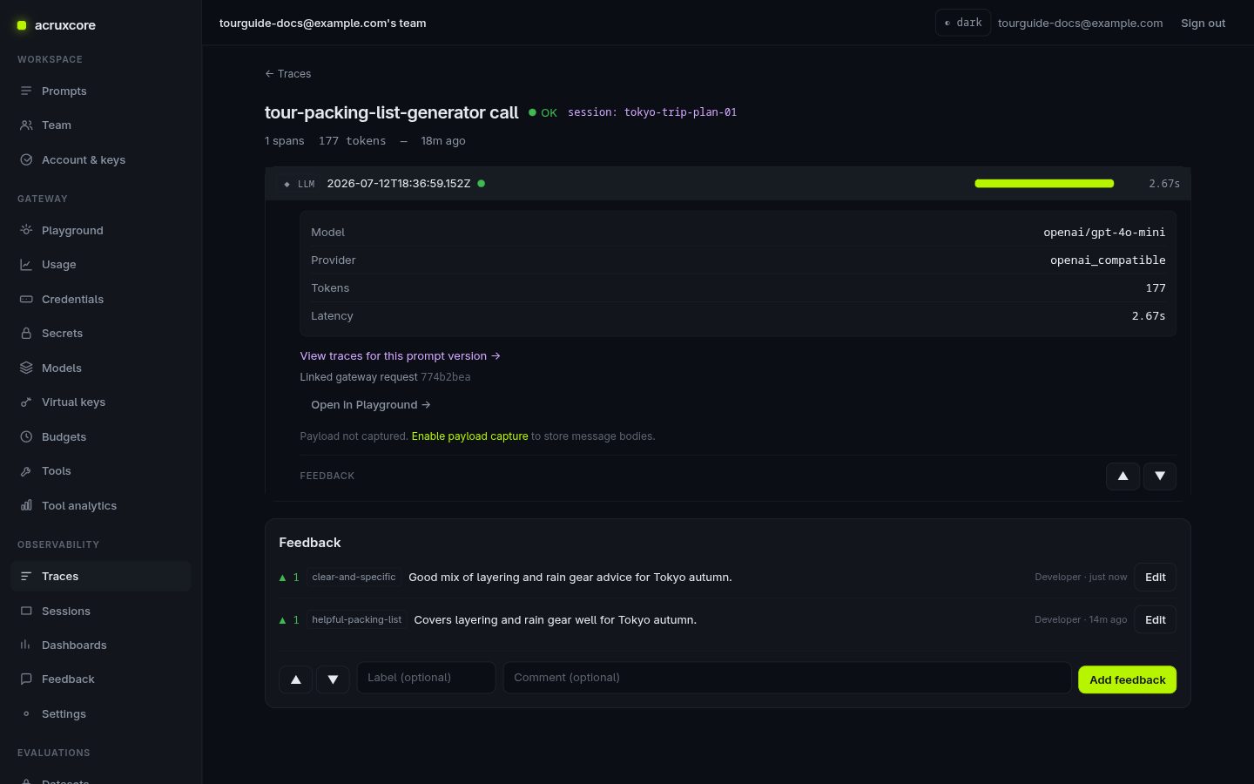The image size is (1254, 784).
Task: Open Dashboards from the sidebar
Action: (101, 645)
